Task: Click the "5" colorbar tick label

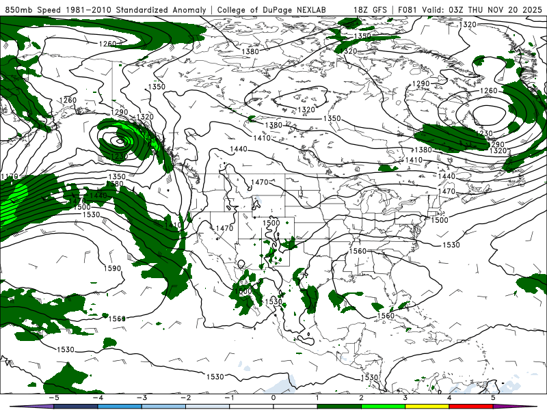Action: pos(493,398)
